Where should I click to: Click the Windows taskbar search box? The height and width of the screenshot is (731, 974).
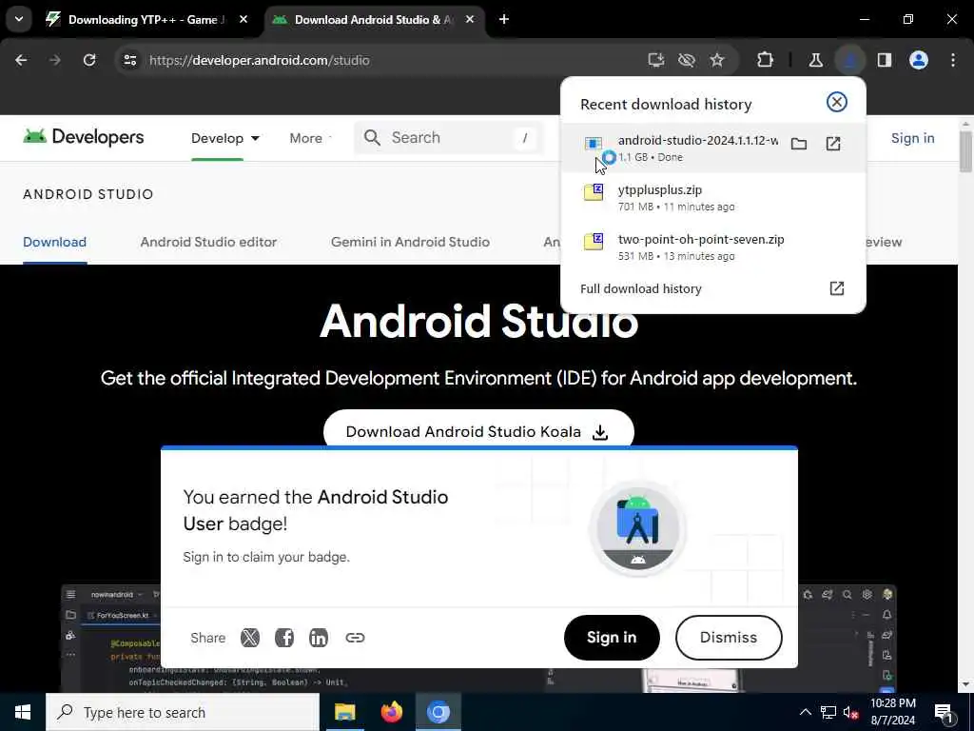coord(183,712)
